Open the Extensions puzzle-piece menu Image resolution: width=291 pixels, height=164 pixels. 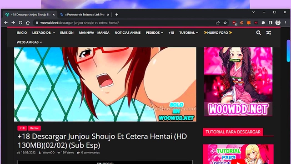click(263, 23)
